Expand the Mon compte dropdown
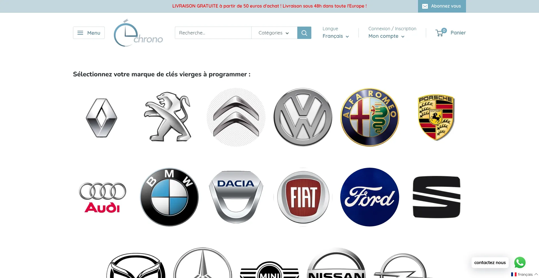Viewport: 539px width, 278px height. pos(387,36)
